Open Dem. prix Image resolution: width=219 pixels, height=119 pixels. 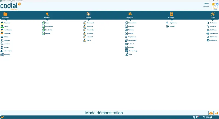coord(88,26)
